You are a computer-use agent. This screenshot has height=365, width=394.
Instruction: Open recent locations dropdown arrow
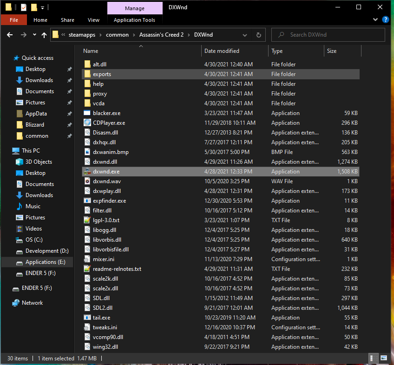click(34, 35)
